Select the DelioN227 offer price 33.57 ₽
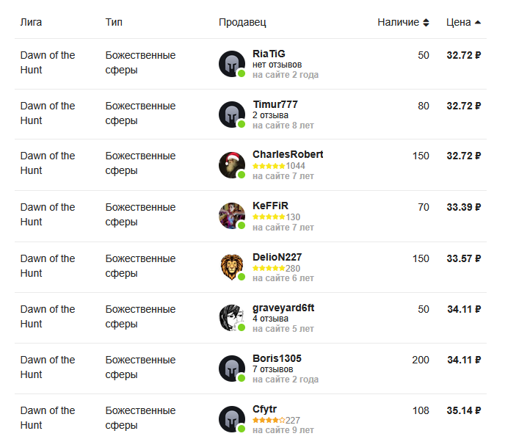The height and width of the screenshot is (439, 530). (x=463, y=258)
